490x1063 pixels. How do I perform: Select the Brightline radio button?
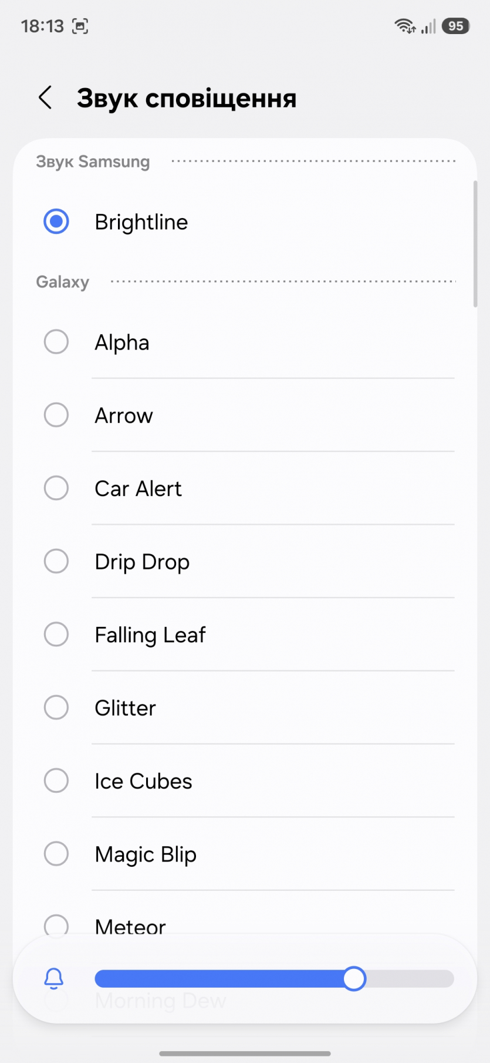(x=56, y=222)
